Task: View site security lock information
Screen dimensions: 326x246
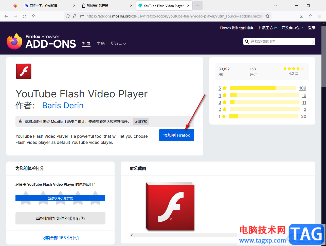Action: (75, 16)
